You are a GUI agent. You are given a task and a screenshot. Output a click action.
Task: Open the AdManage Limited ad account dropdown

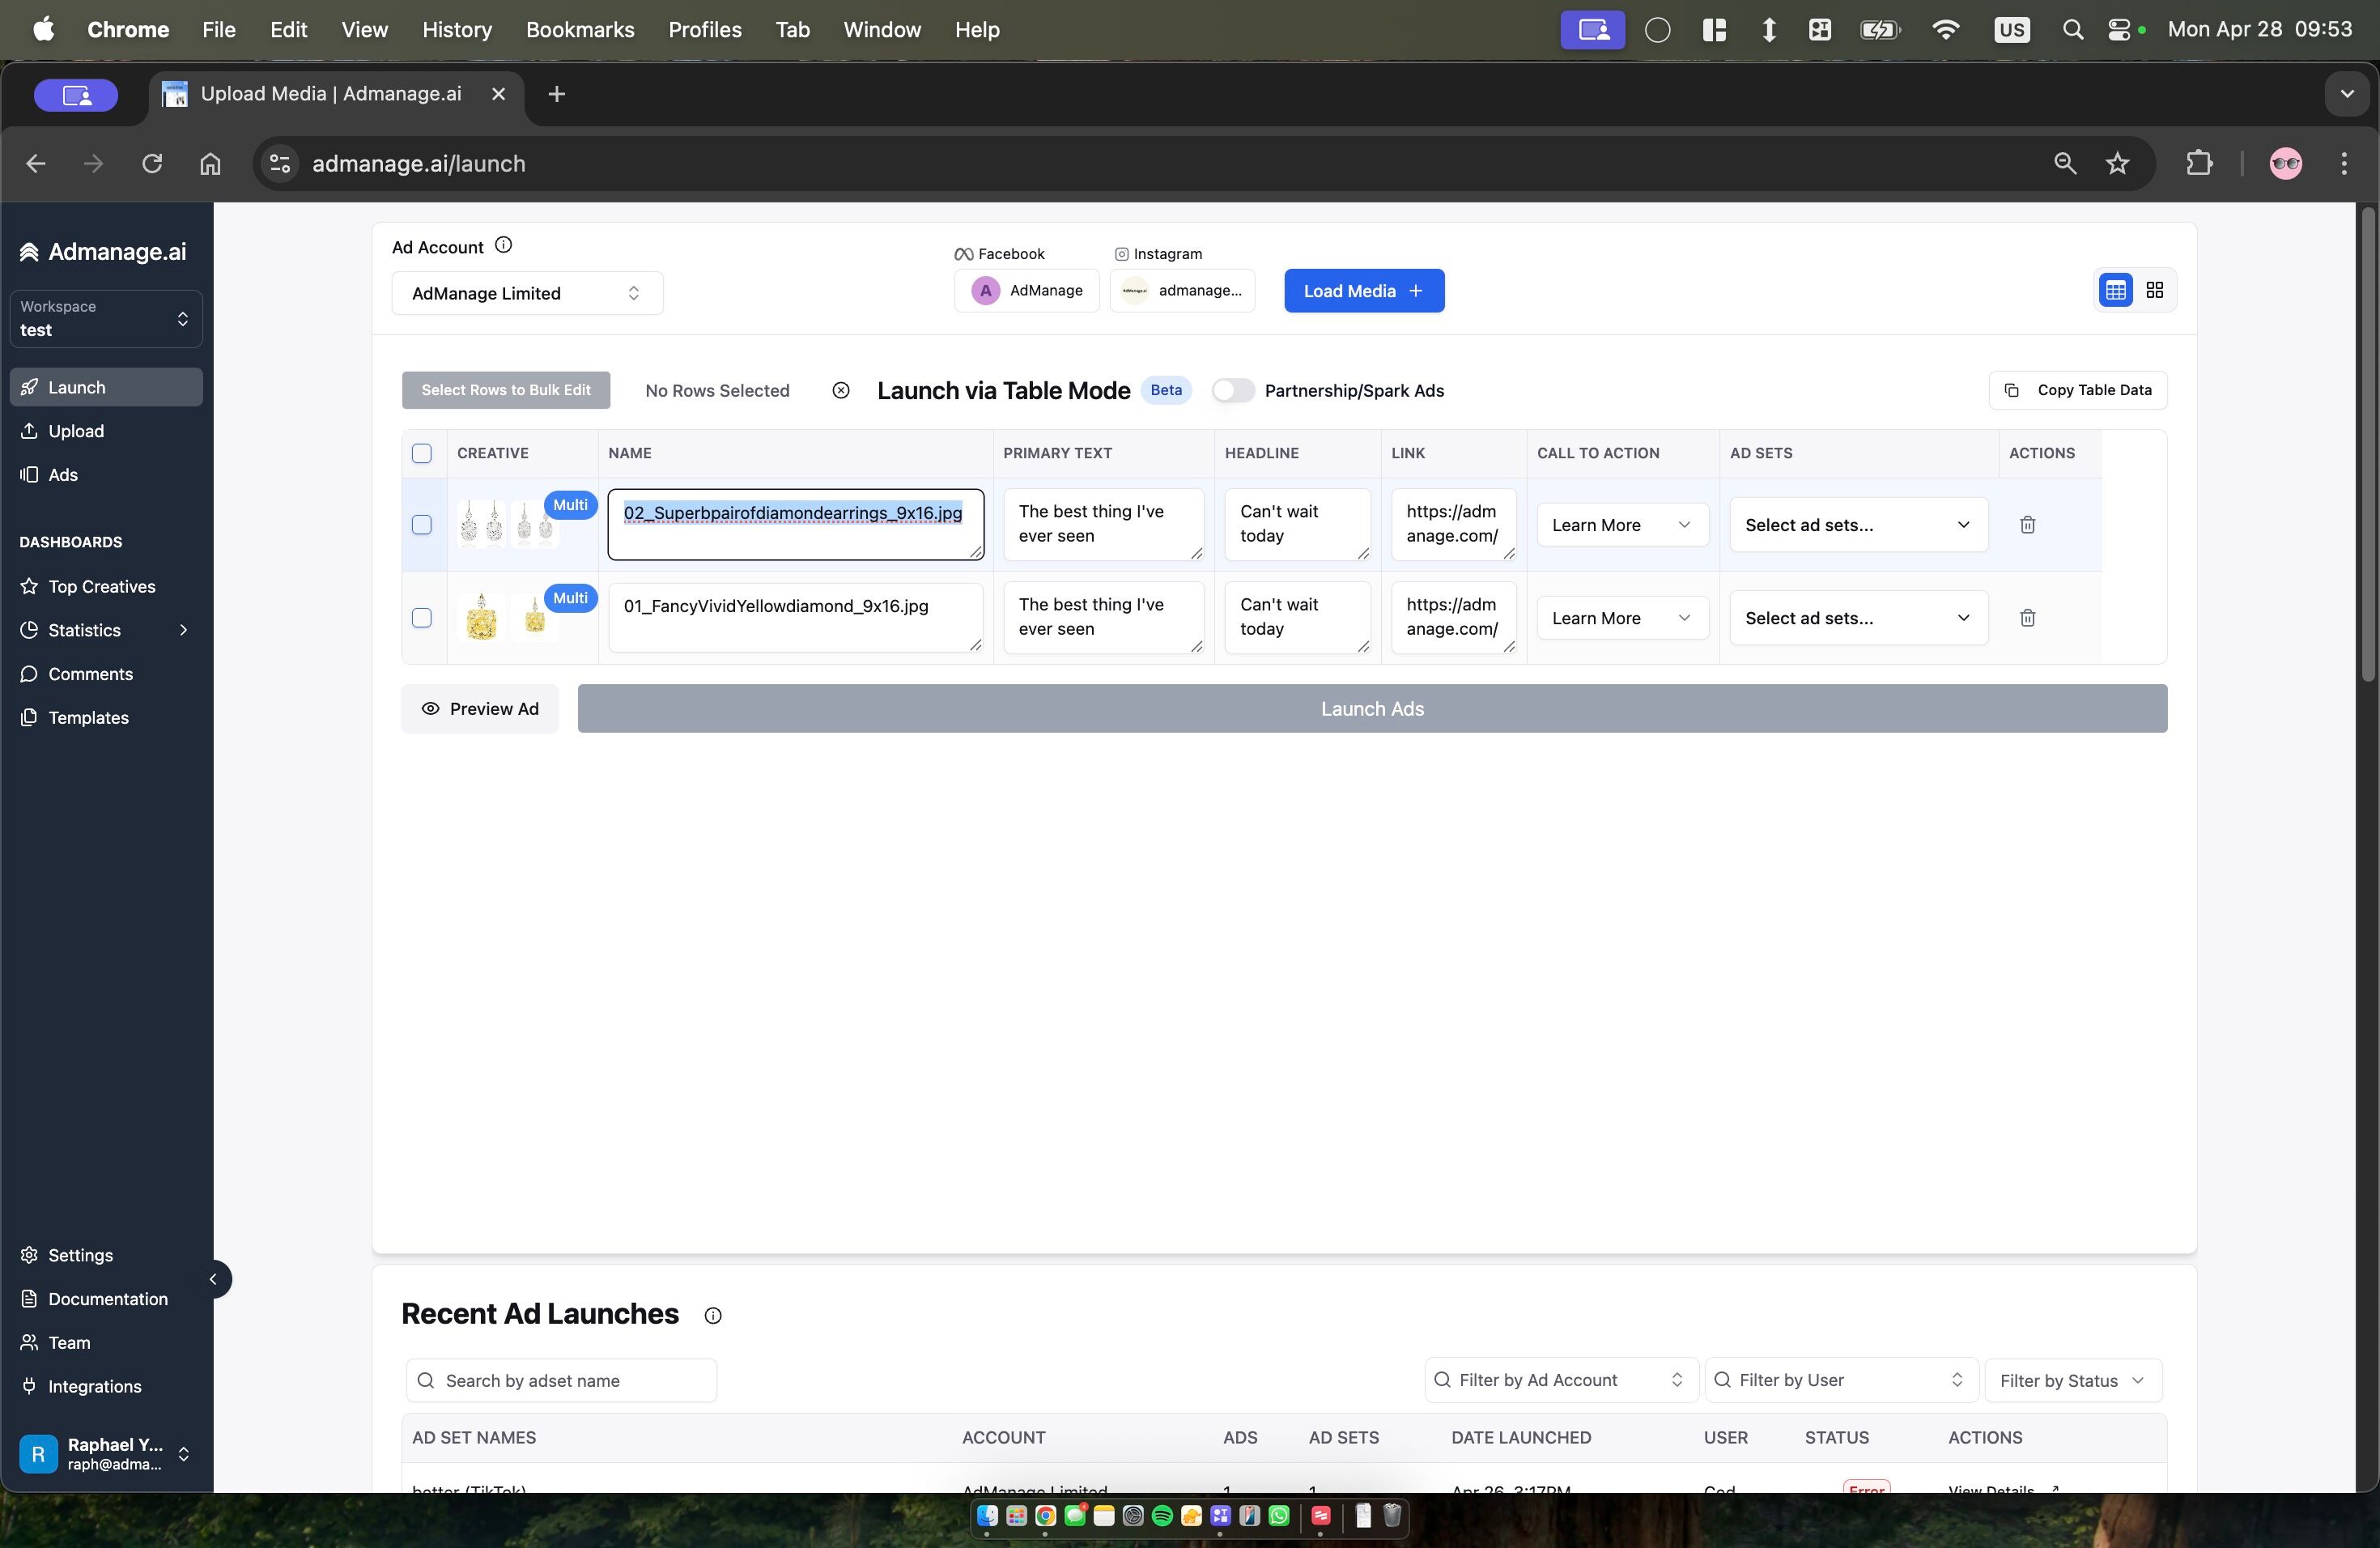(x=527, y=293)
